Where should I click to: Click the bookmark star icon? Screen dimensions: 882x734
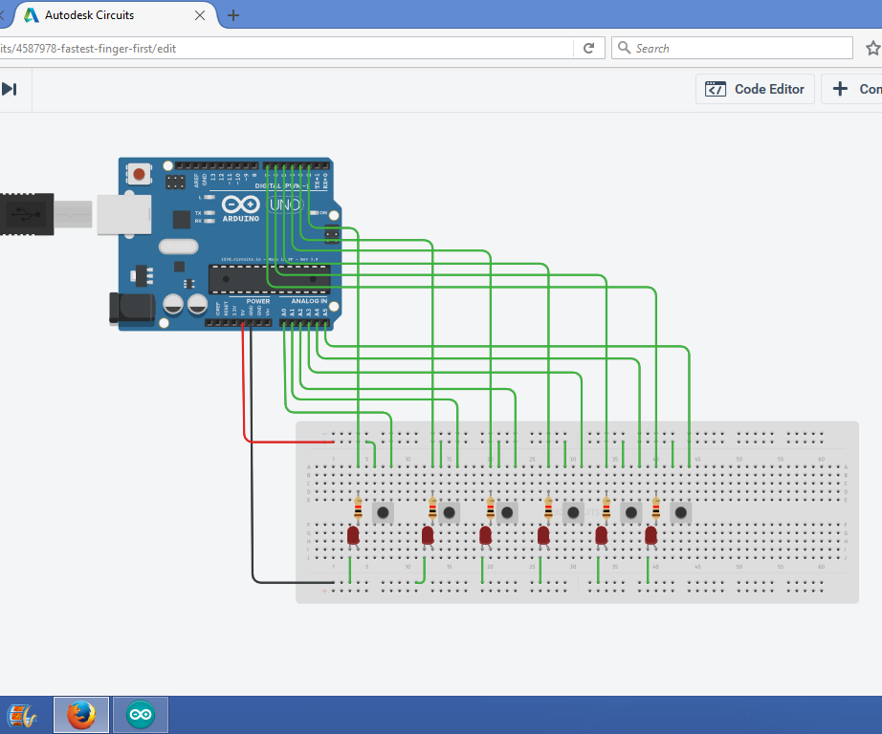pyautogui.click(x=871, y=47)
